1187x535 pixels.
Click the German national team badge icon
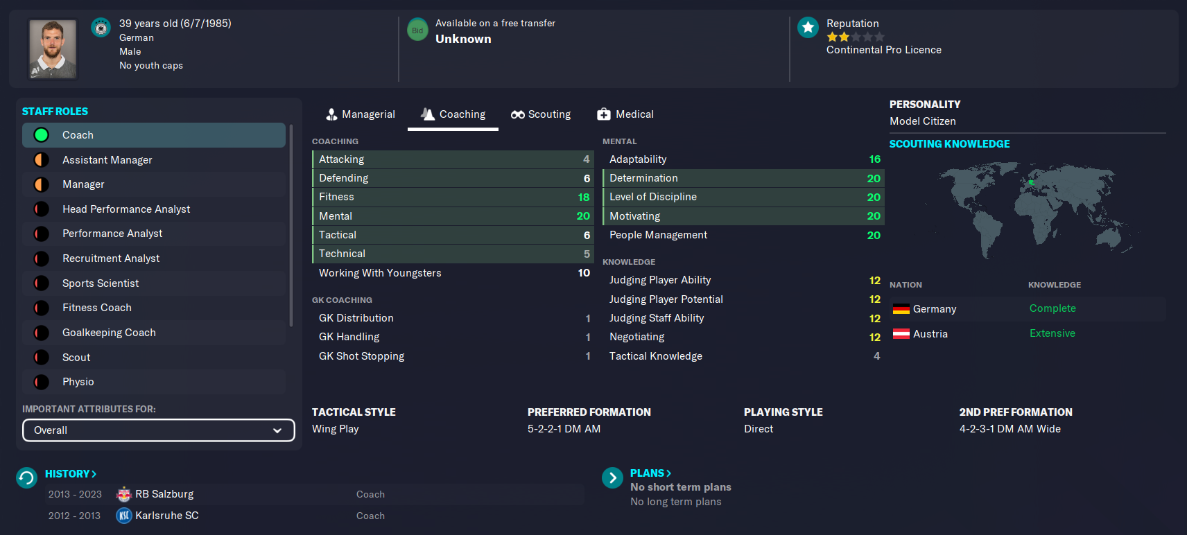point(101,28)
